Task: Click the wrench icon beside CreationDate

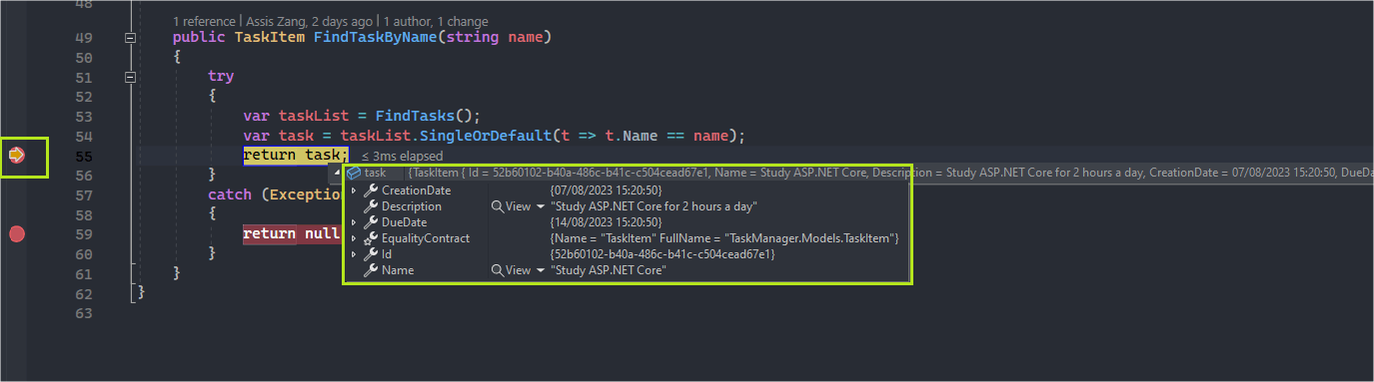Action: coord(371,191)
